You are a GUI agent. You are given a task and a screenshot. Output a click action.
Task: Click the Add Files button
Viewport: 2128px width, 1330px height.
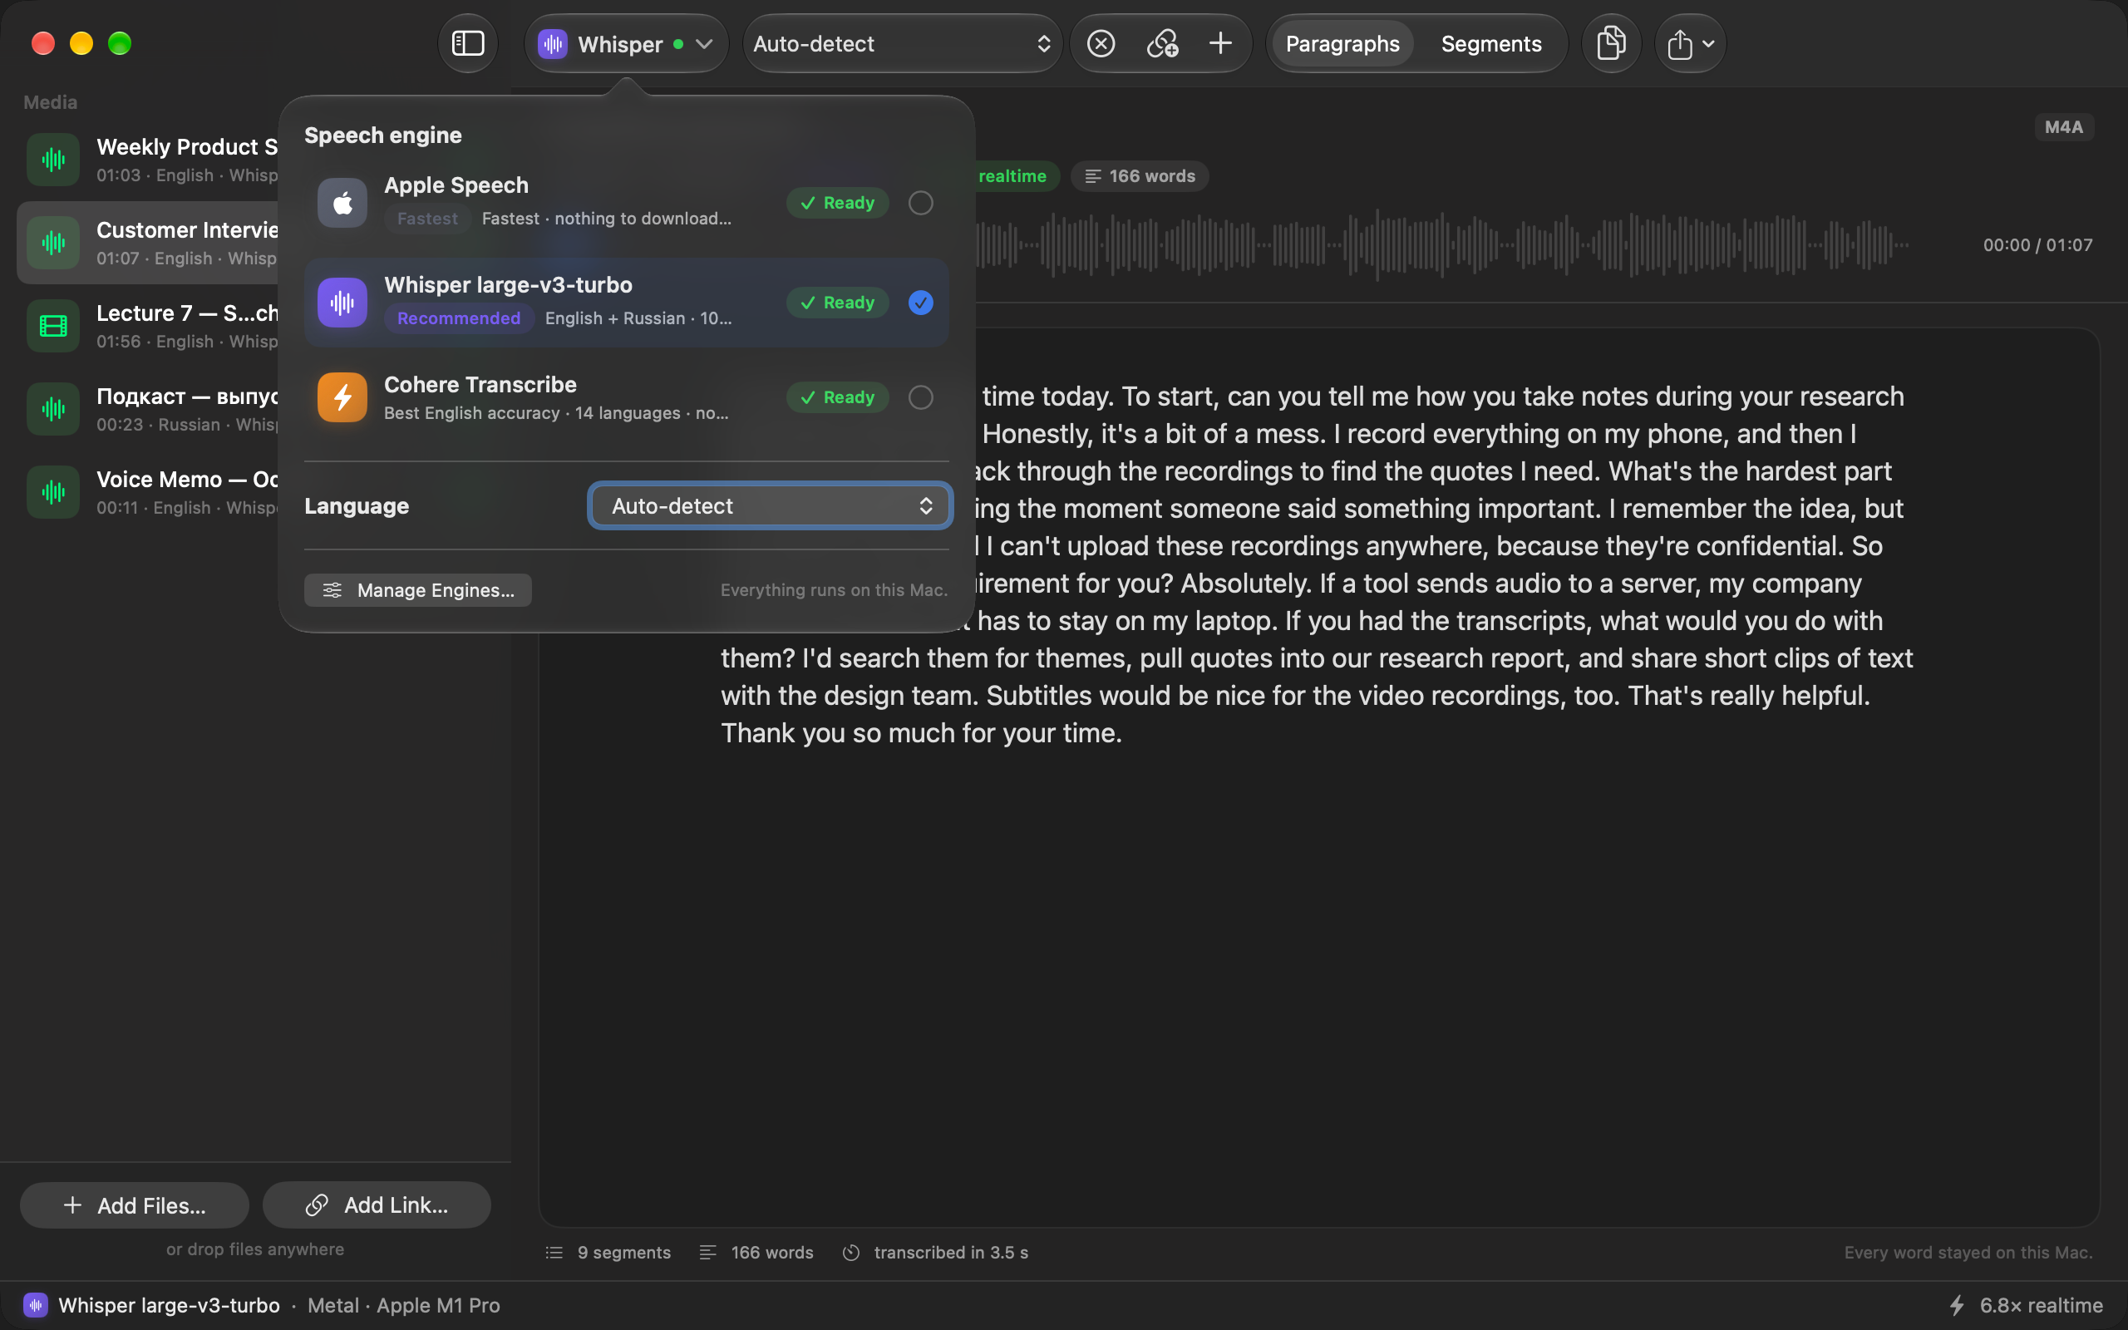pyautogui.click(x=135, y=1205)
